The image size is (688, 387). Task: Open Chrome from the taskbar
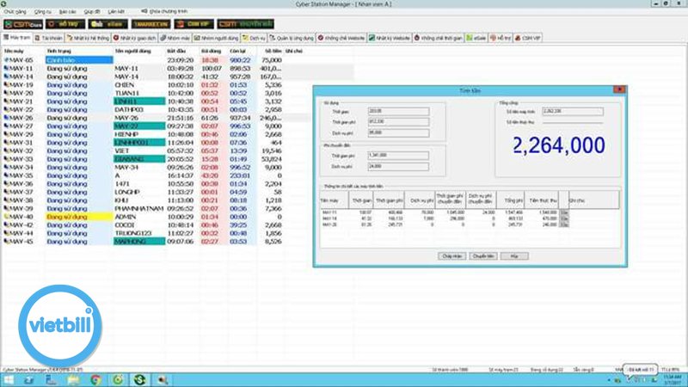click(95, 378)
